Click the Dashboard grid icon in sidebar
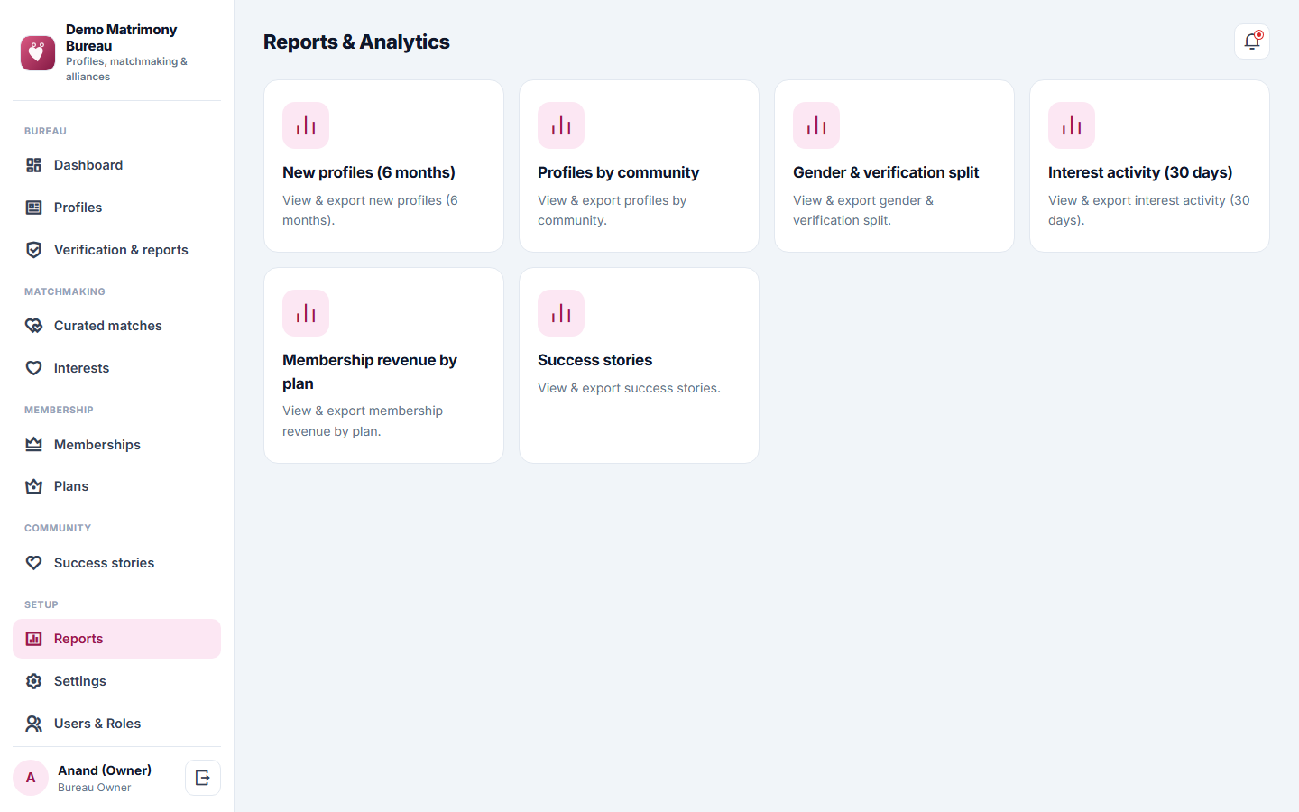 [x=34, y=165]
